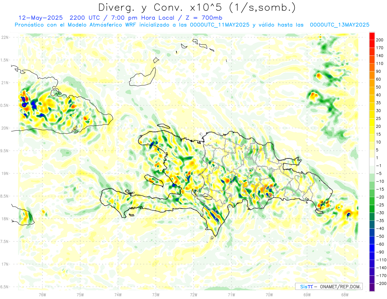Click the '1' value on the color scale
This screenshot has height=299, width=387.
(x=377, y=158)
